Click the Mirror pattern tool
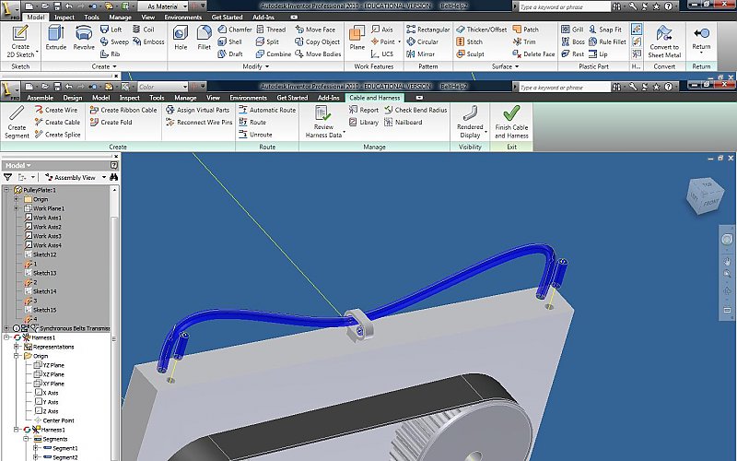This screenshot has width=737, height=461. point(421,54)
